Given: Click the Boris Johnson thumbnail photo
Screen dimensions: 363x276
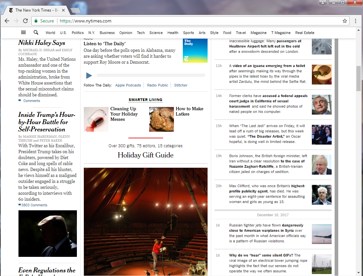Looking at the screenshot, I should (x=321, y=165).
